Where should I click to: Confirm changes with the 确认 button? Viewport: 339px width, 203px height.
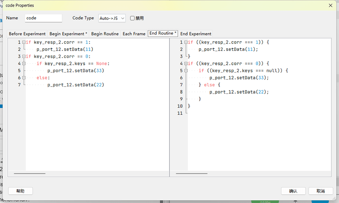293,191
